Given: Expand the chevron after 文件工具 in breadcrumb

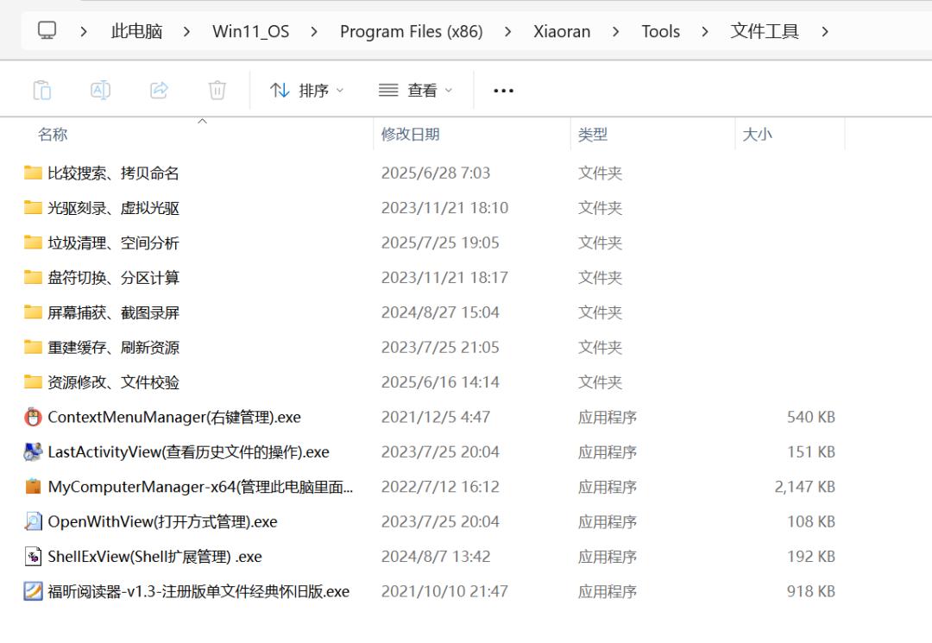Looking at the screenshot, I should [825, 31].
